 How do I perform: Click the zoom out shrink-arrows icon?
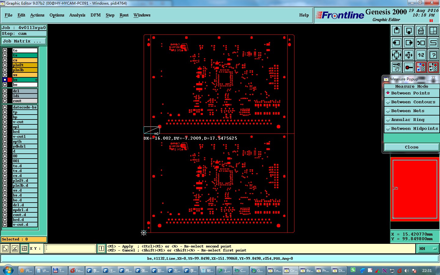coord(409,55)
